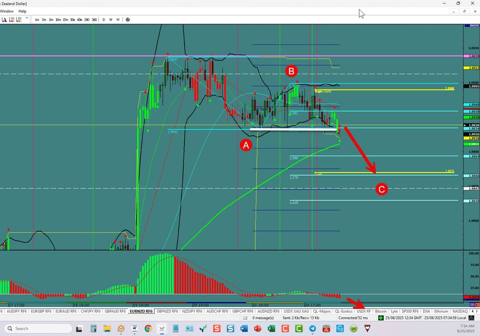480x336 pixels.
Task: Click the alarm icon at bottom right
Action: 471,318
